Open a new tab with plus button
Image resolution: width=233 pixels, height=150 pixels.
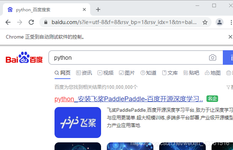98,9
